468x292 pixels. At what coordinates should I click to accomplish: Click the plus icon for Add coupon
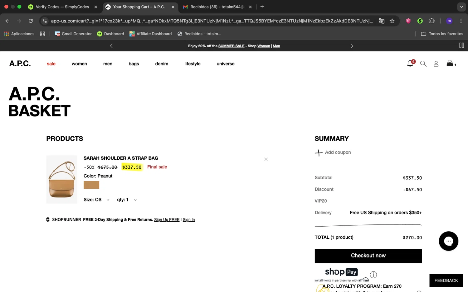click(x=319, y=153)
